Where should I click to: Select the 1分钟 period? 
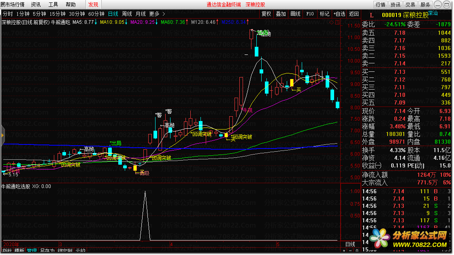[x=23, y=14]
